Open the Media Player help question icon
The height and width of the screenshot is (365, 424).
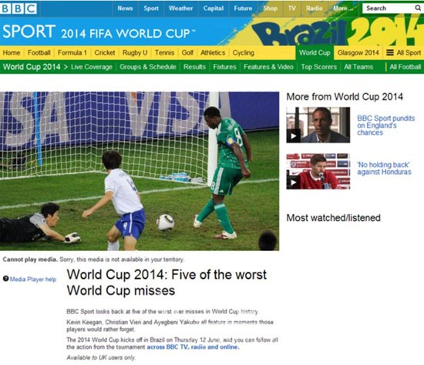[5, 279]
